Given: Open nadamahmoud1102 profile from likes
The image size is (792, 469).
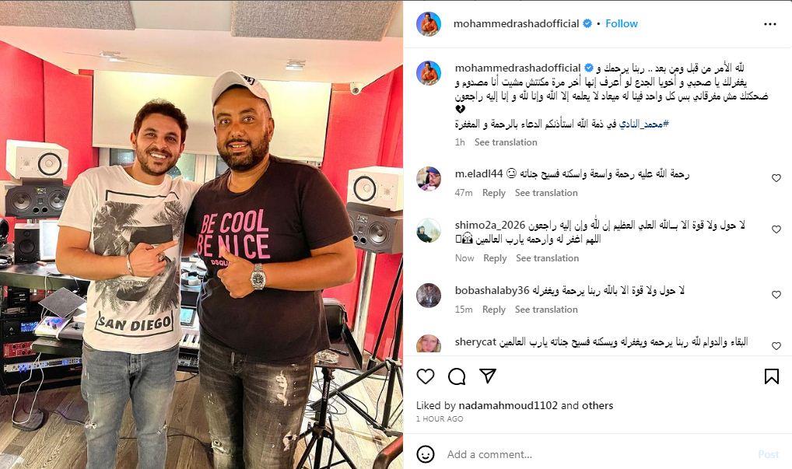Looking at the screenshot, I should pyautogui.click(x=507, y=405).
